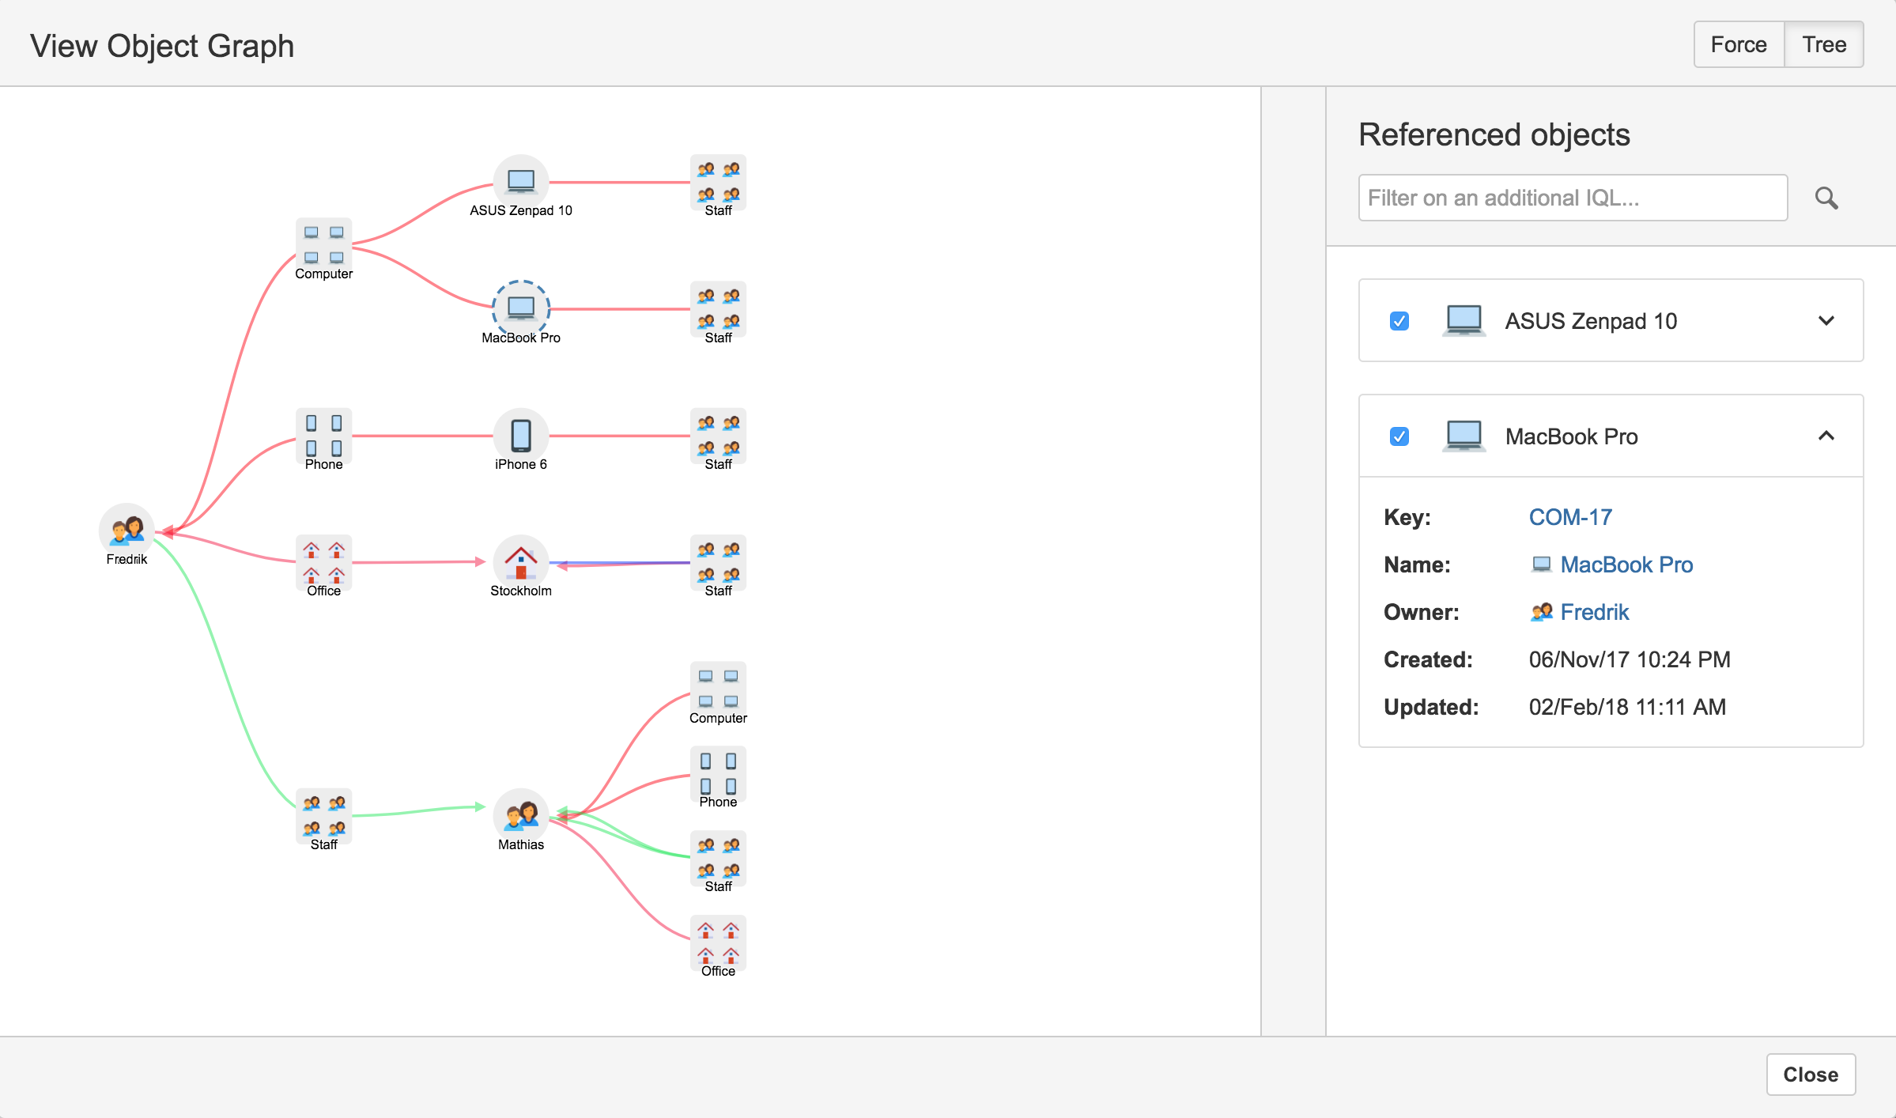The height and width of the screenshot is (1118, 1896).
Task: Click the Phone group node near Fredrik
Action: (324, 436)
